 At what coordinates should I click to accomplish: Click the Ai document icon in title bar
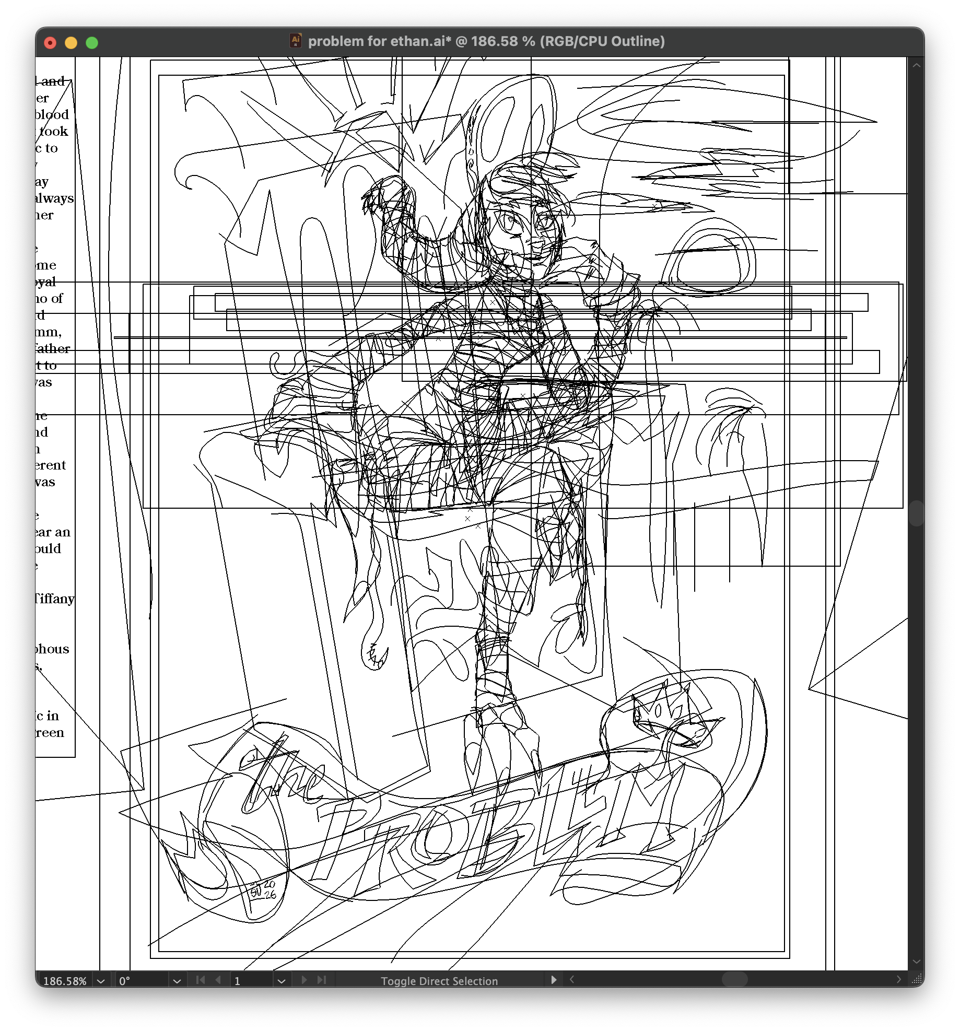[x=296, y=41]
